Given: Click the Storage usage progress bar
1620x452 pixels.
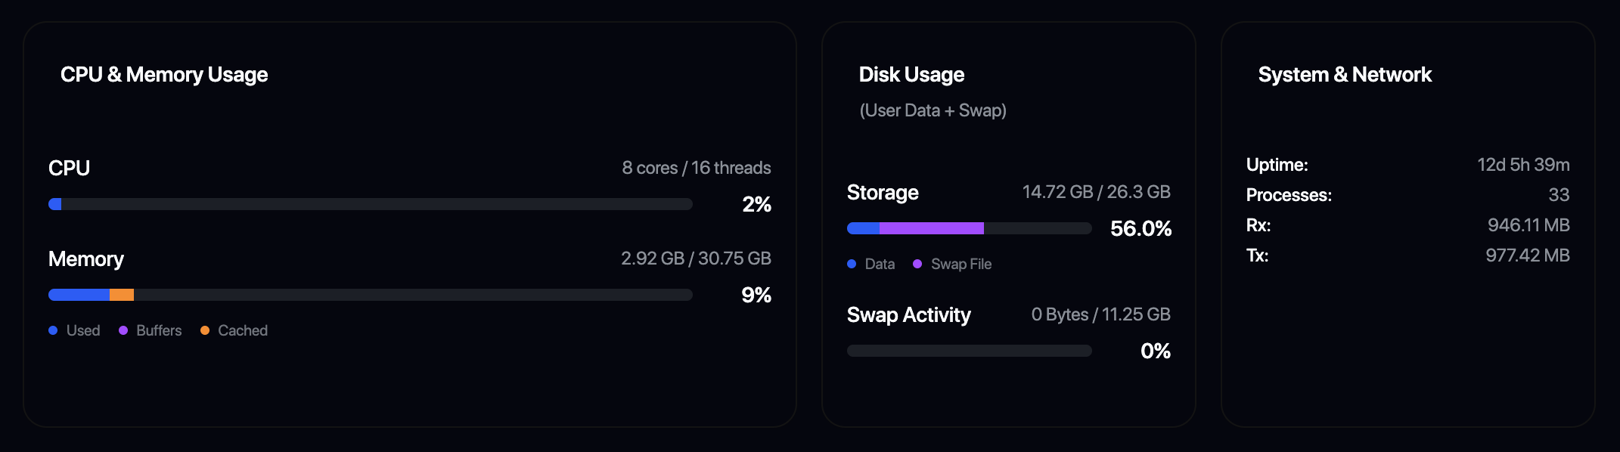Looking at the screenshot, I should click(969, 228).
